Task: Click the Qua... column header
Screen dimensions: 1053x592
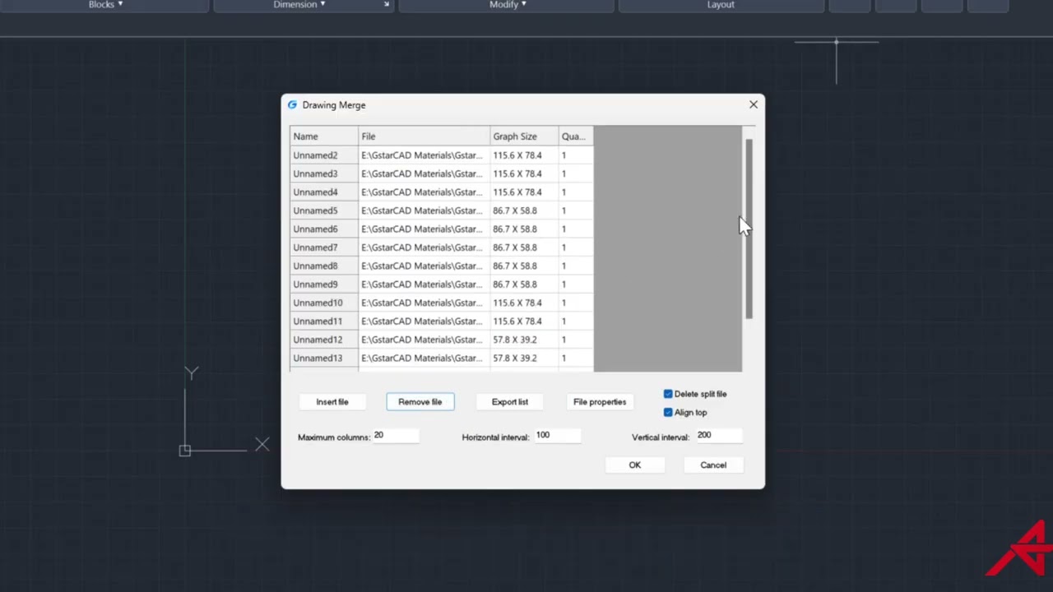Action: (576, 136)
